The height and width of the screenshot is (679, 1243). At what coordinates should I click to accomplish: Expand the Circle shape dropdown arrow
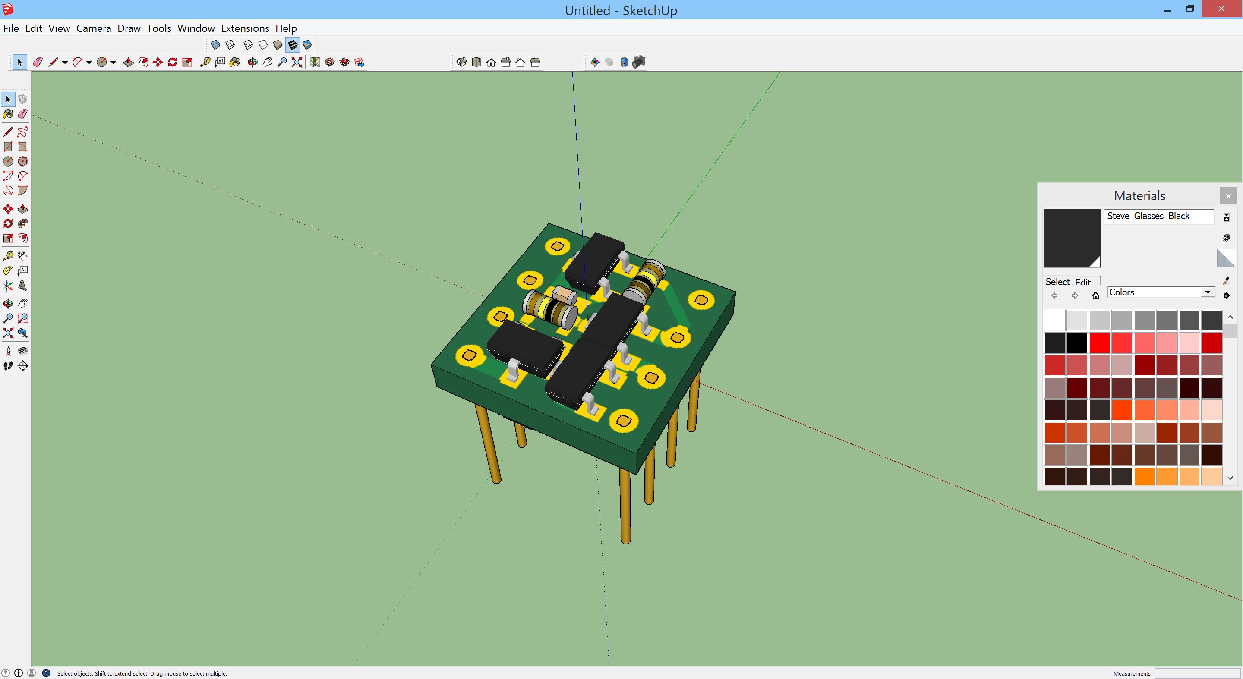114,62
